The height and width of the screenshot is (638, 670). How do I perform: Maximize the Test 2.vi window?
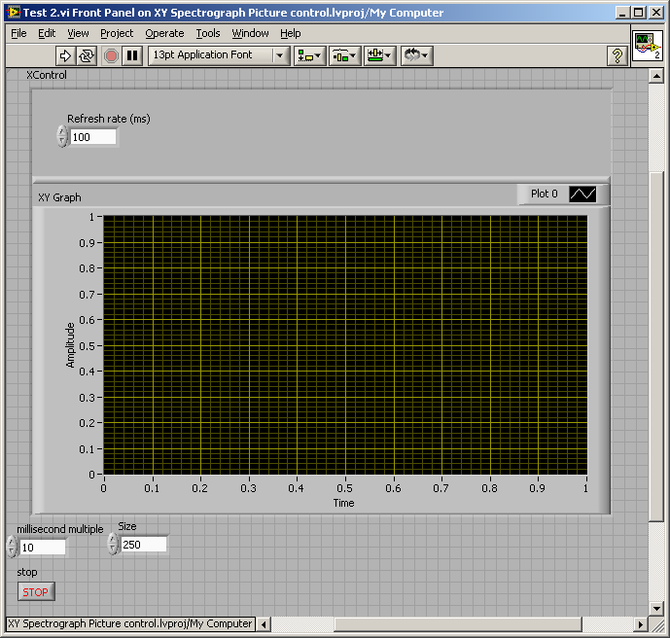pyautogui.click(x=638, y=13)
